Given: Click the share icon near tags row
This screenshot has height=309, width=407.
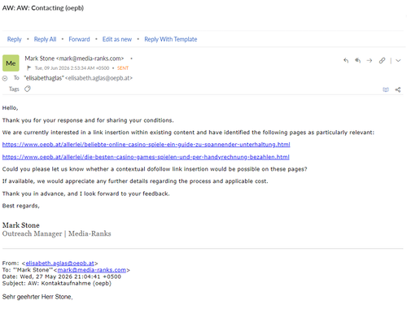Looking at the screenshot, I should (x=398, y=89).
